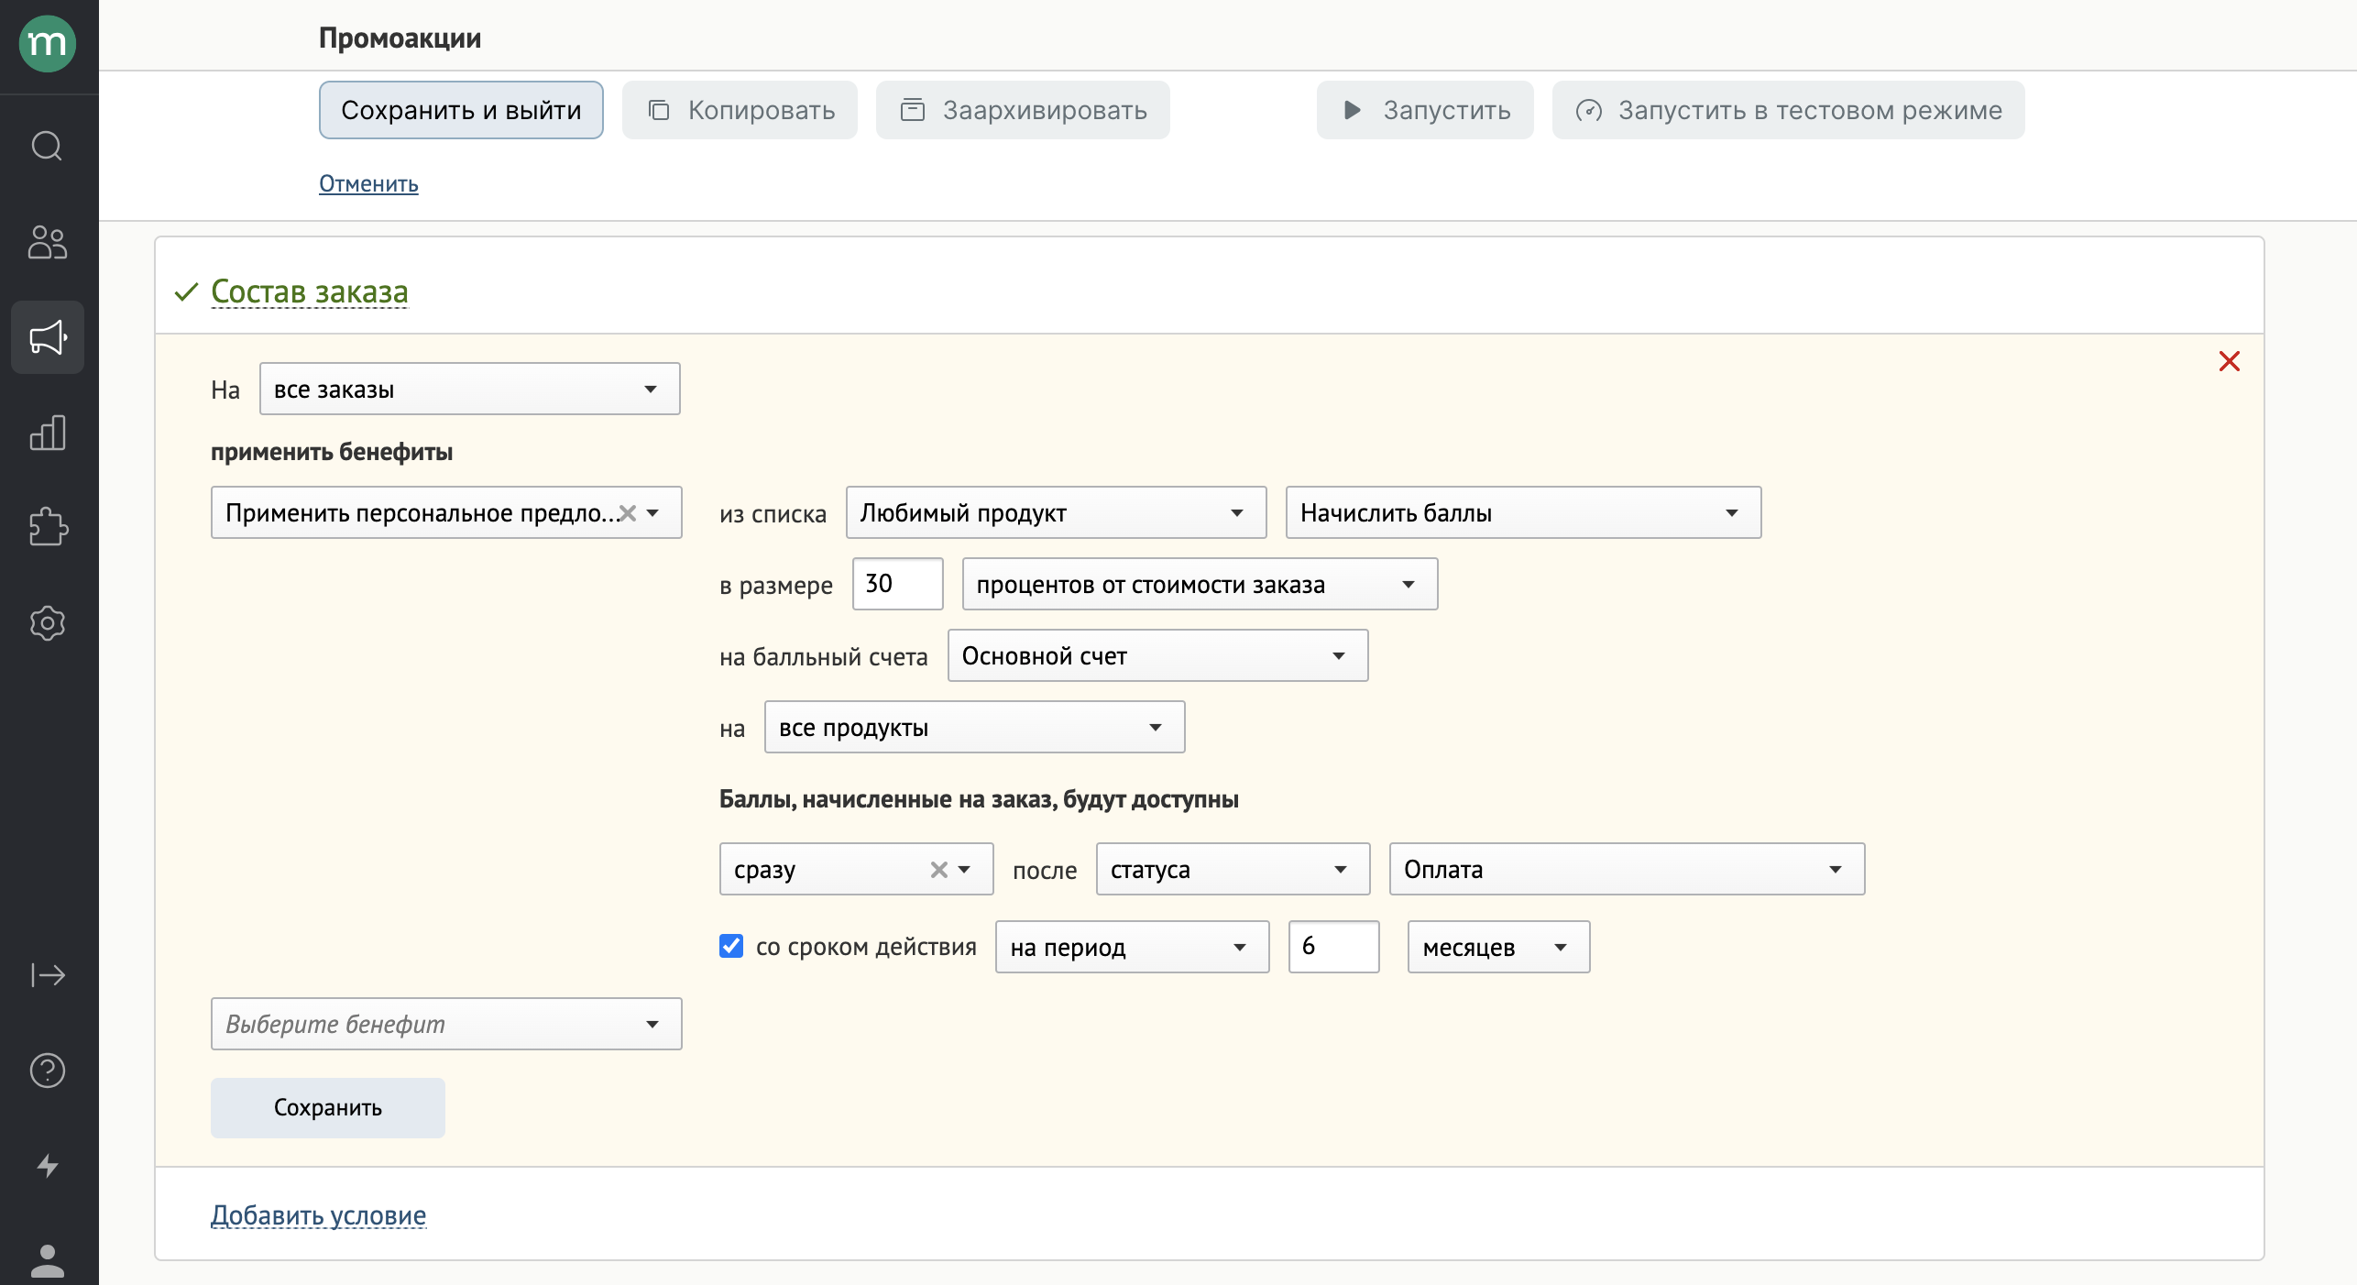Click the 'после' label
The height and width of the screenshot is (1285, 2357).
point(1045,871)
